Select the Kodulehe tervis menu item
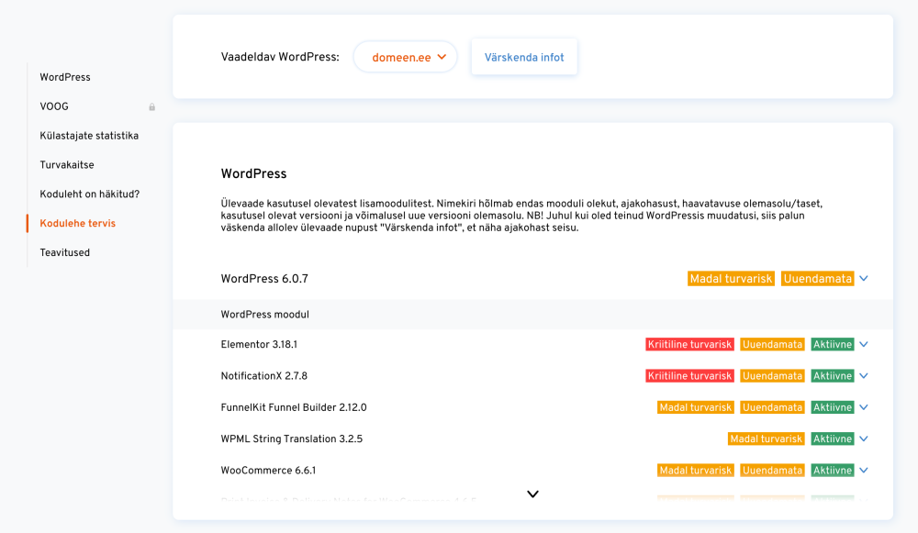This screenshot has height=533, width=918. (x=77, y=223)
